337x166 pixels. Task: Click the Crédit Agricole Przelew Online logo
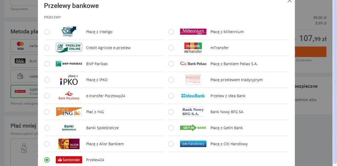point(69,48)
